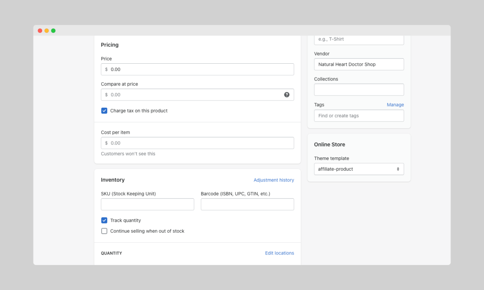Edit the Vendor text field
The width and height of the screenshot is (484, 290).
coord(359,65)
